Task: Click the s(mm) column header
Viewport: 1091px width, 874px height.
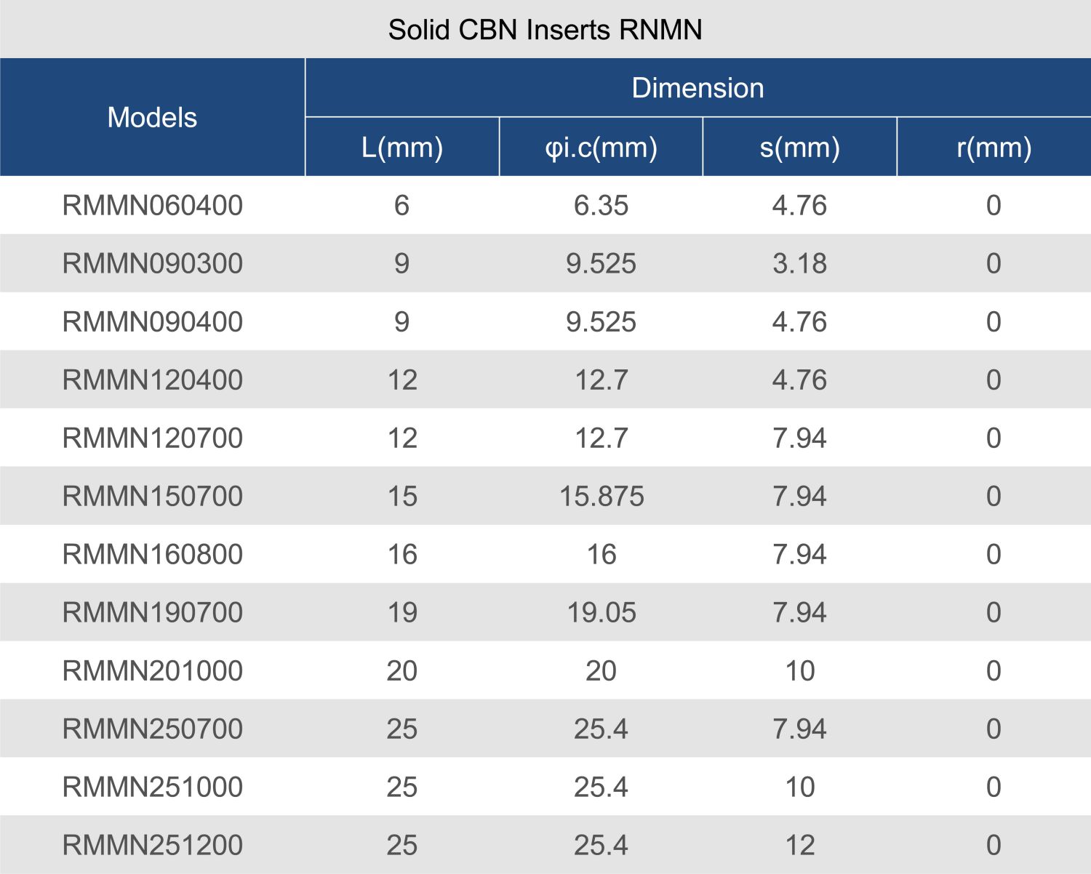Action: click(x=799, y=148)
